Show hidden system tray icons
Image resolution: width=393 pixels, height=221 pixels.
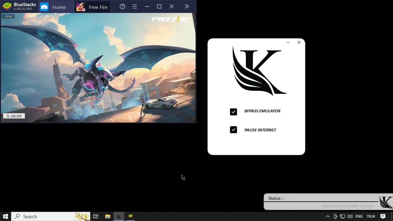point(328,216)
